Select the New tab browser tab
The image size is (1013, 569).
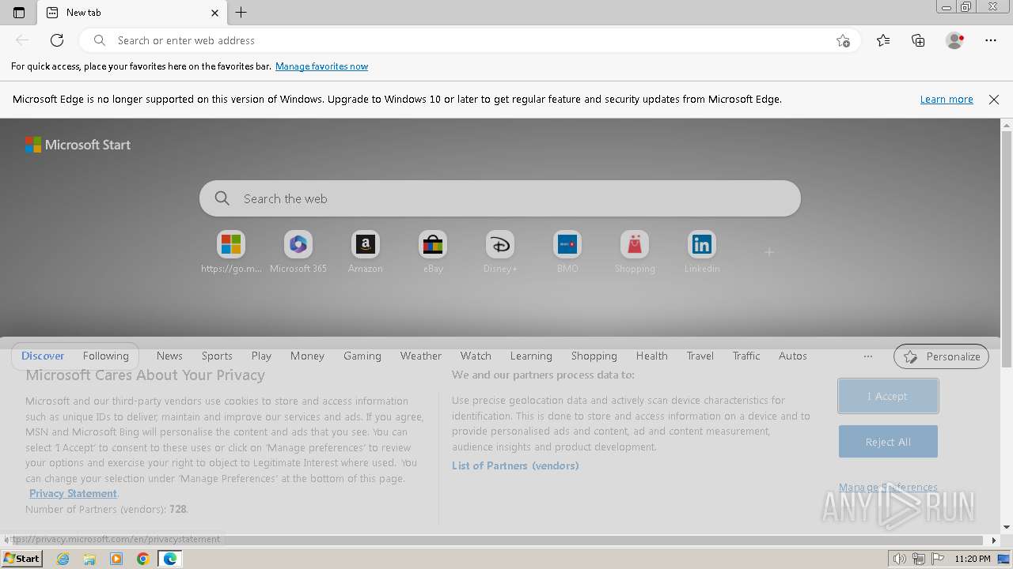(x=132, y=13)
